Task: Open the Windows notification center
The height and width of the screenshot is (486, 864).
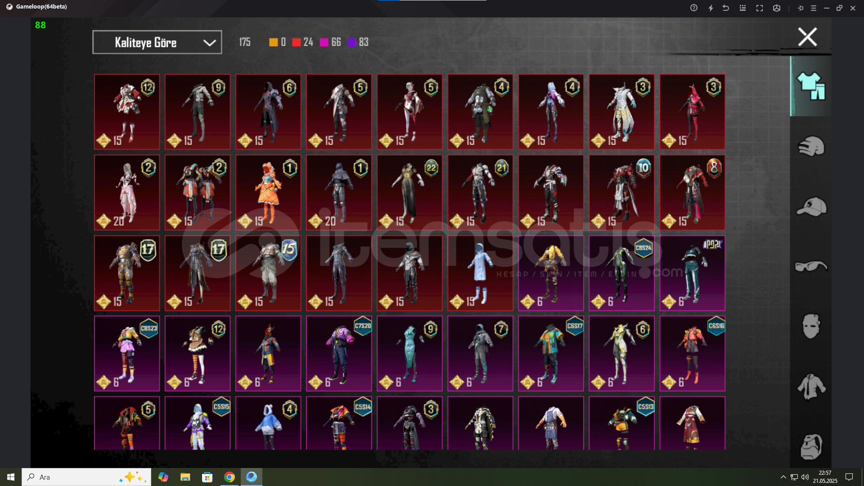Action: (x=849, y=477)
